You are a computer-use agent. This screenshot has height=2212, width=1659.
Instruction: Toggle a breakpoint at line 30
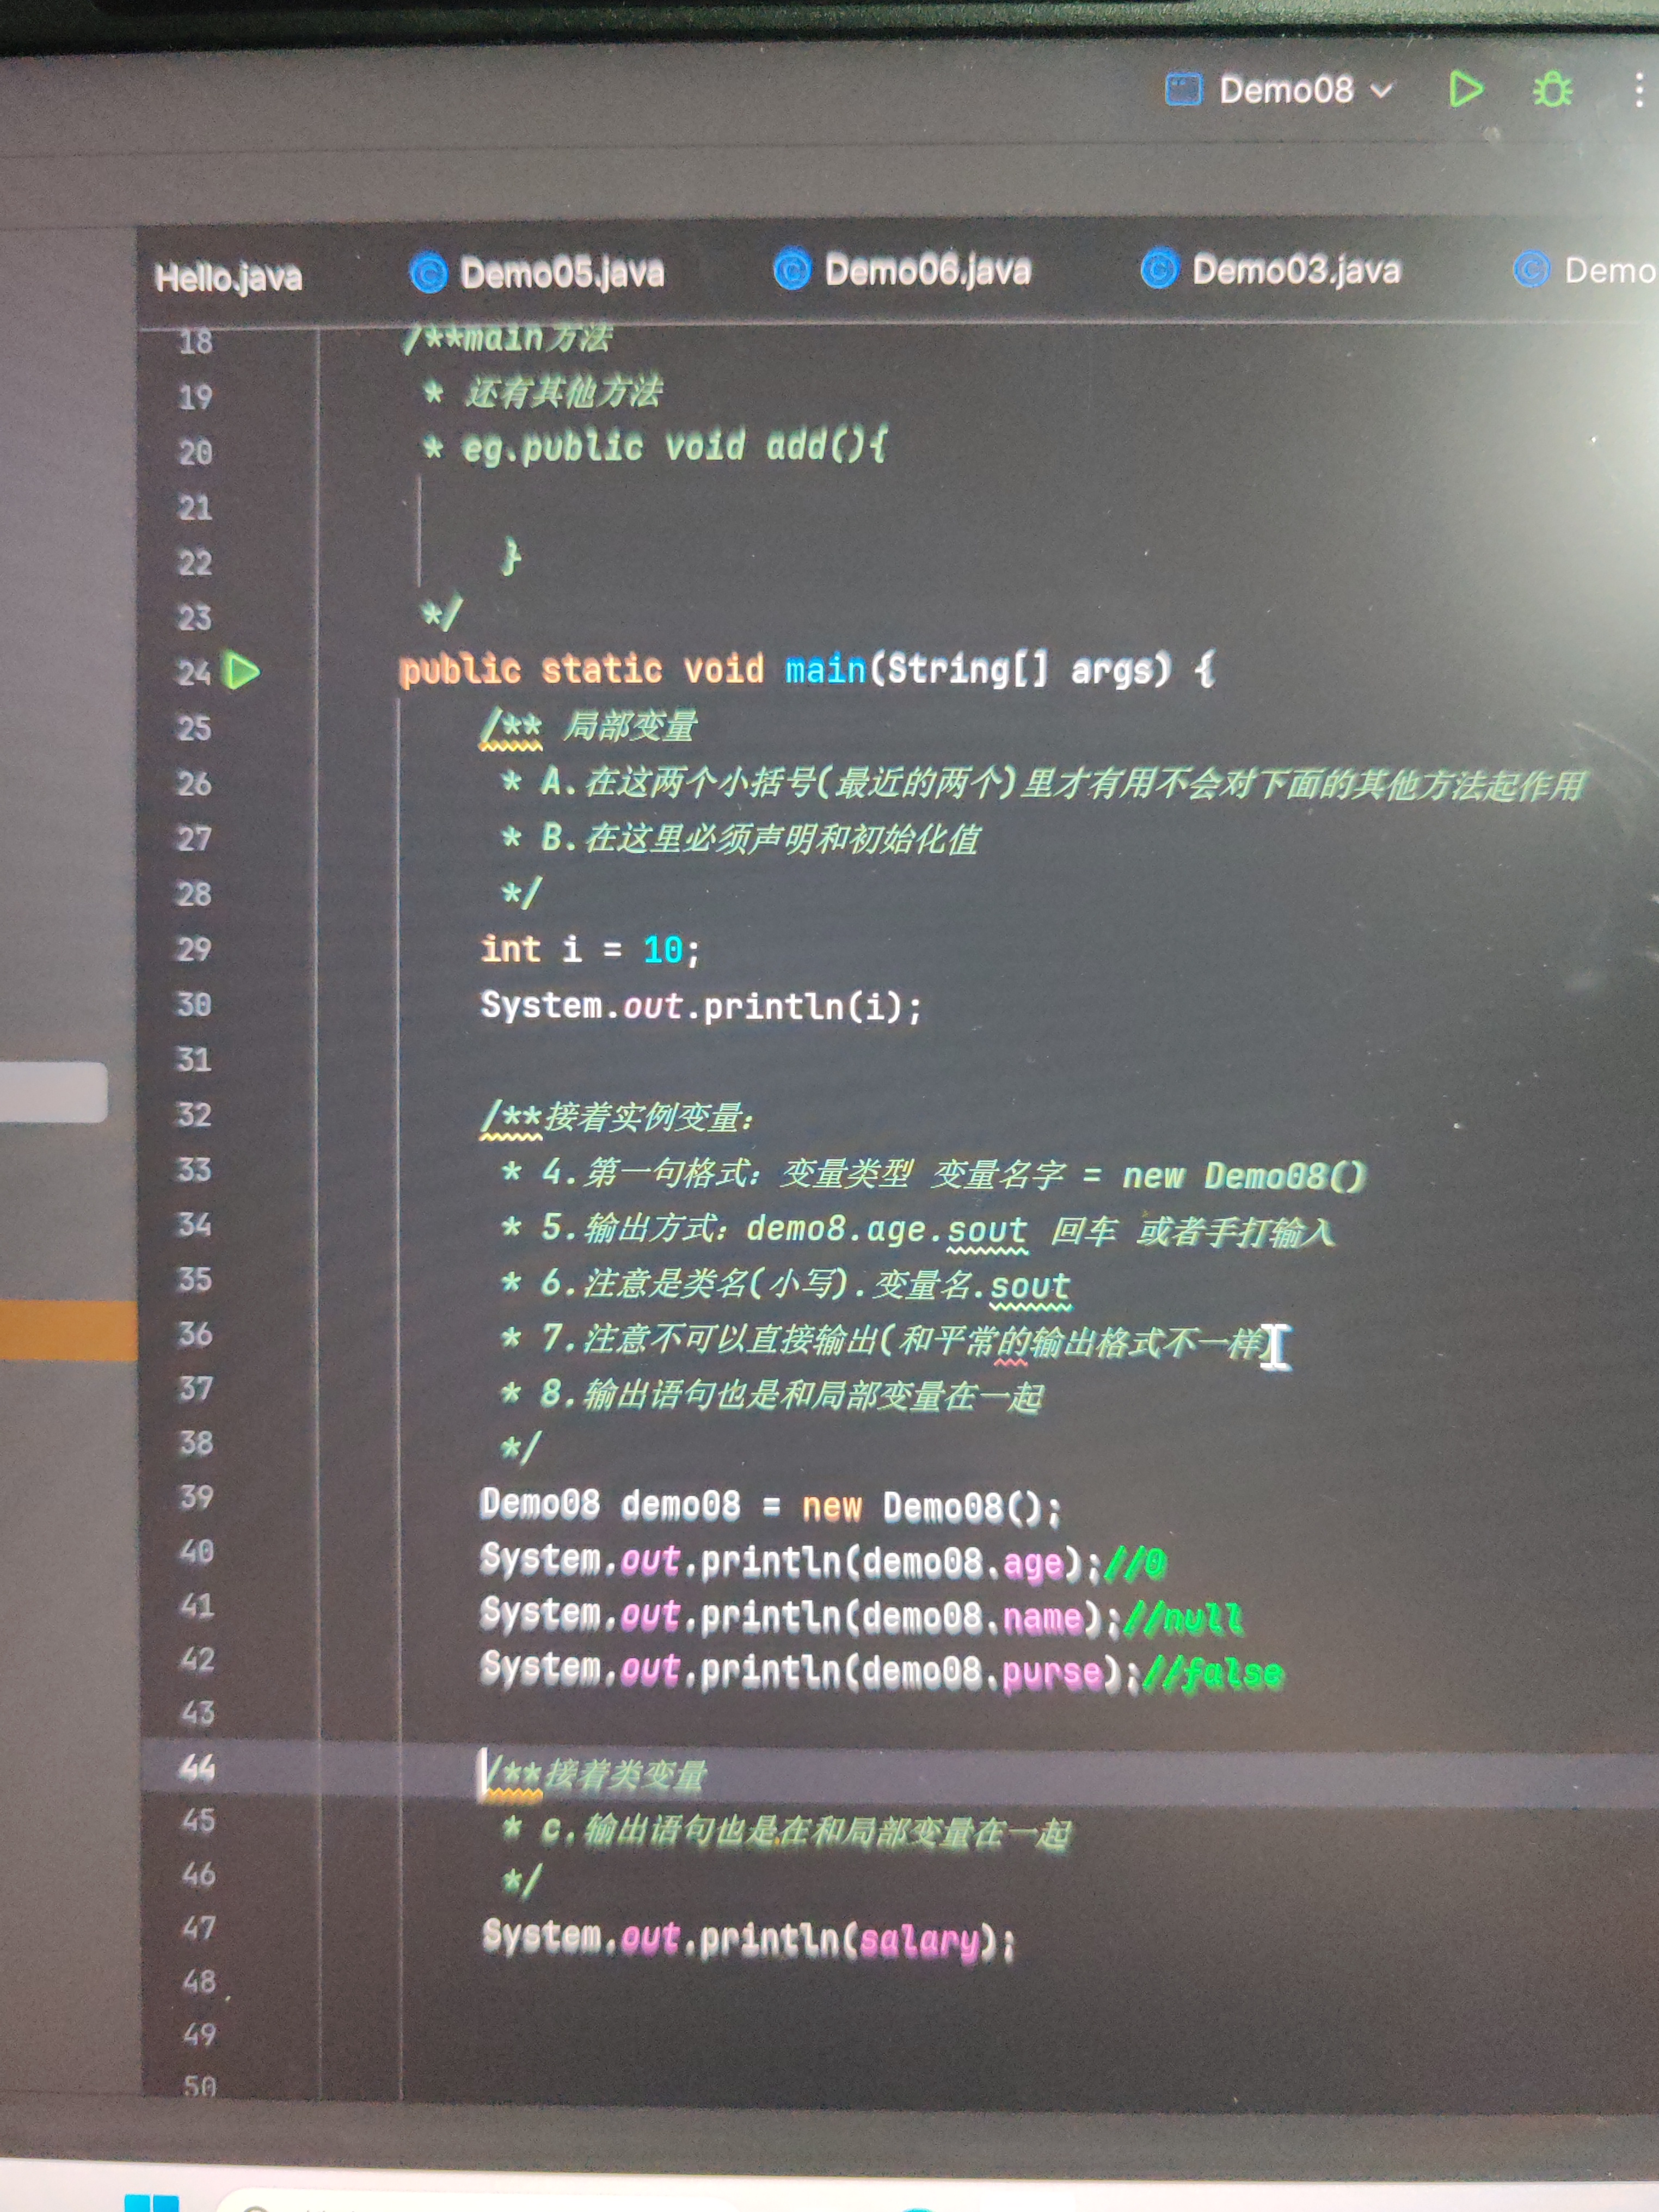click(x=195, y=1004)
